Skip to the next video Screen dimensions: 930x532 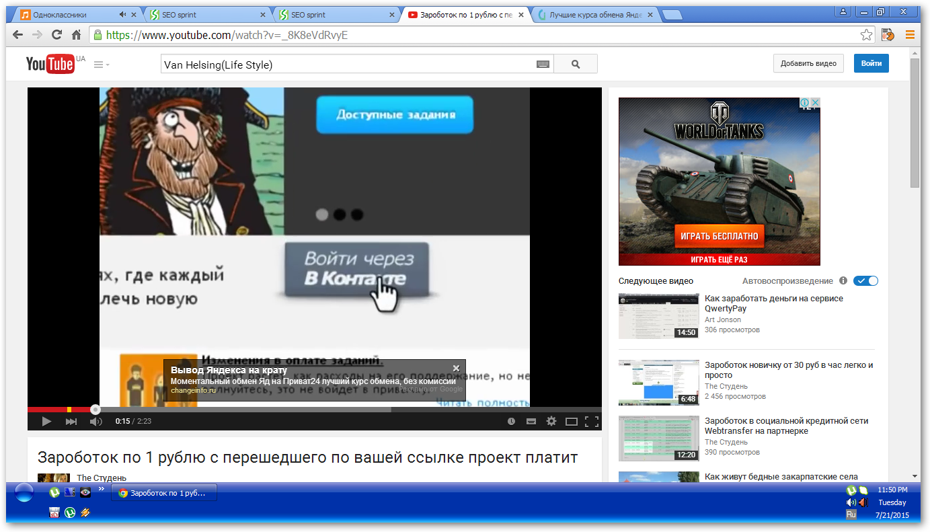pos(71,422)
